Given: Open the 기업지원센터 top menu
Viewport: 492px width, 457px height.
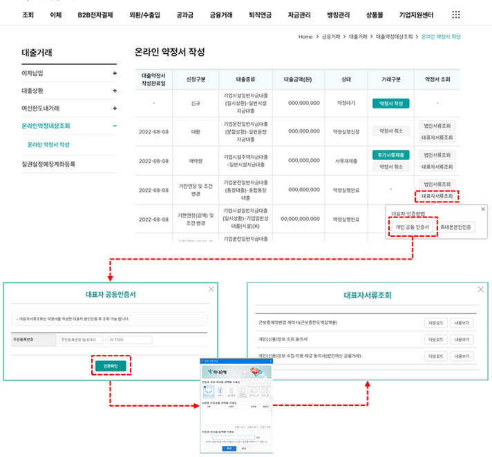Looking at the screenshot, I should pyautogui.click(x=417, y=14).
